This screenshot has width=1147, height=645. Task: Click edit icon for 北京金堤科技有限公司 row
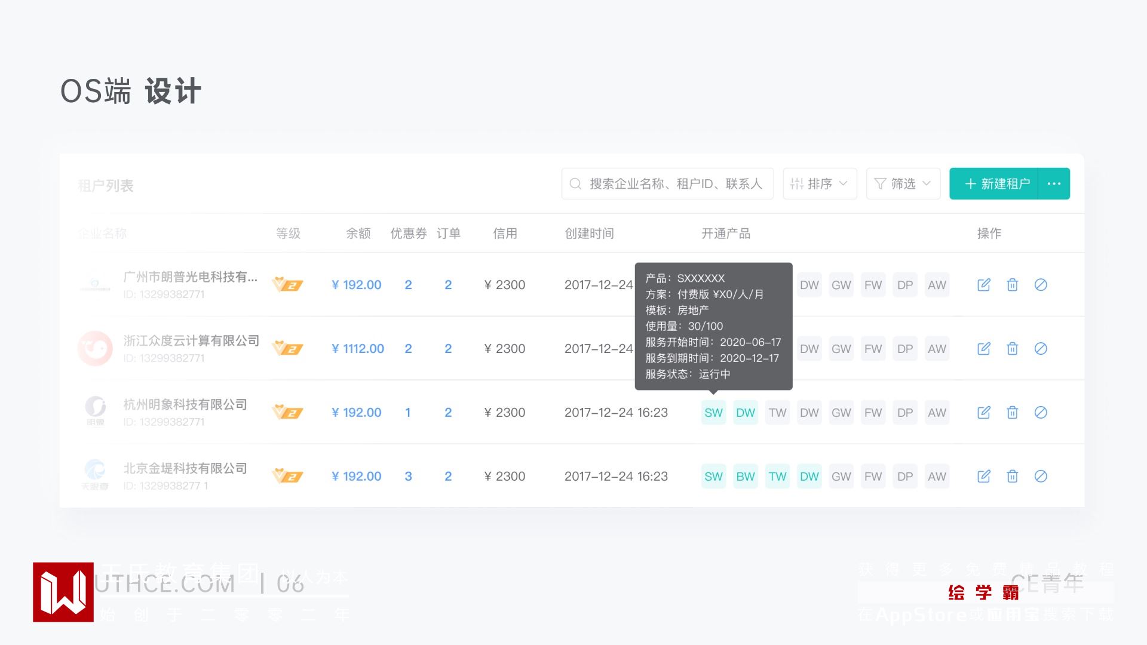(983, 477)
